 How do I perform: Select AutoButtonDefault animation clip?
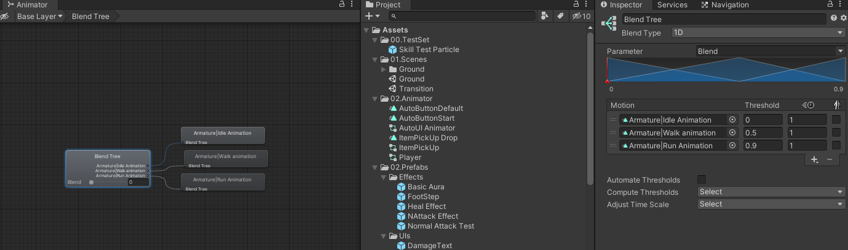426,108
